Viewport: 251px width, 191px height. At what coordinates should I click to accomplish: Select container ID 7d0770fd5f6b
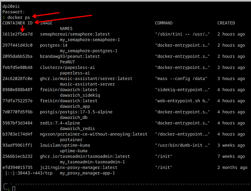click(x=18, y=112)
